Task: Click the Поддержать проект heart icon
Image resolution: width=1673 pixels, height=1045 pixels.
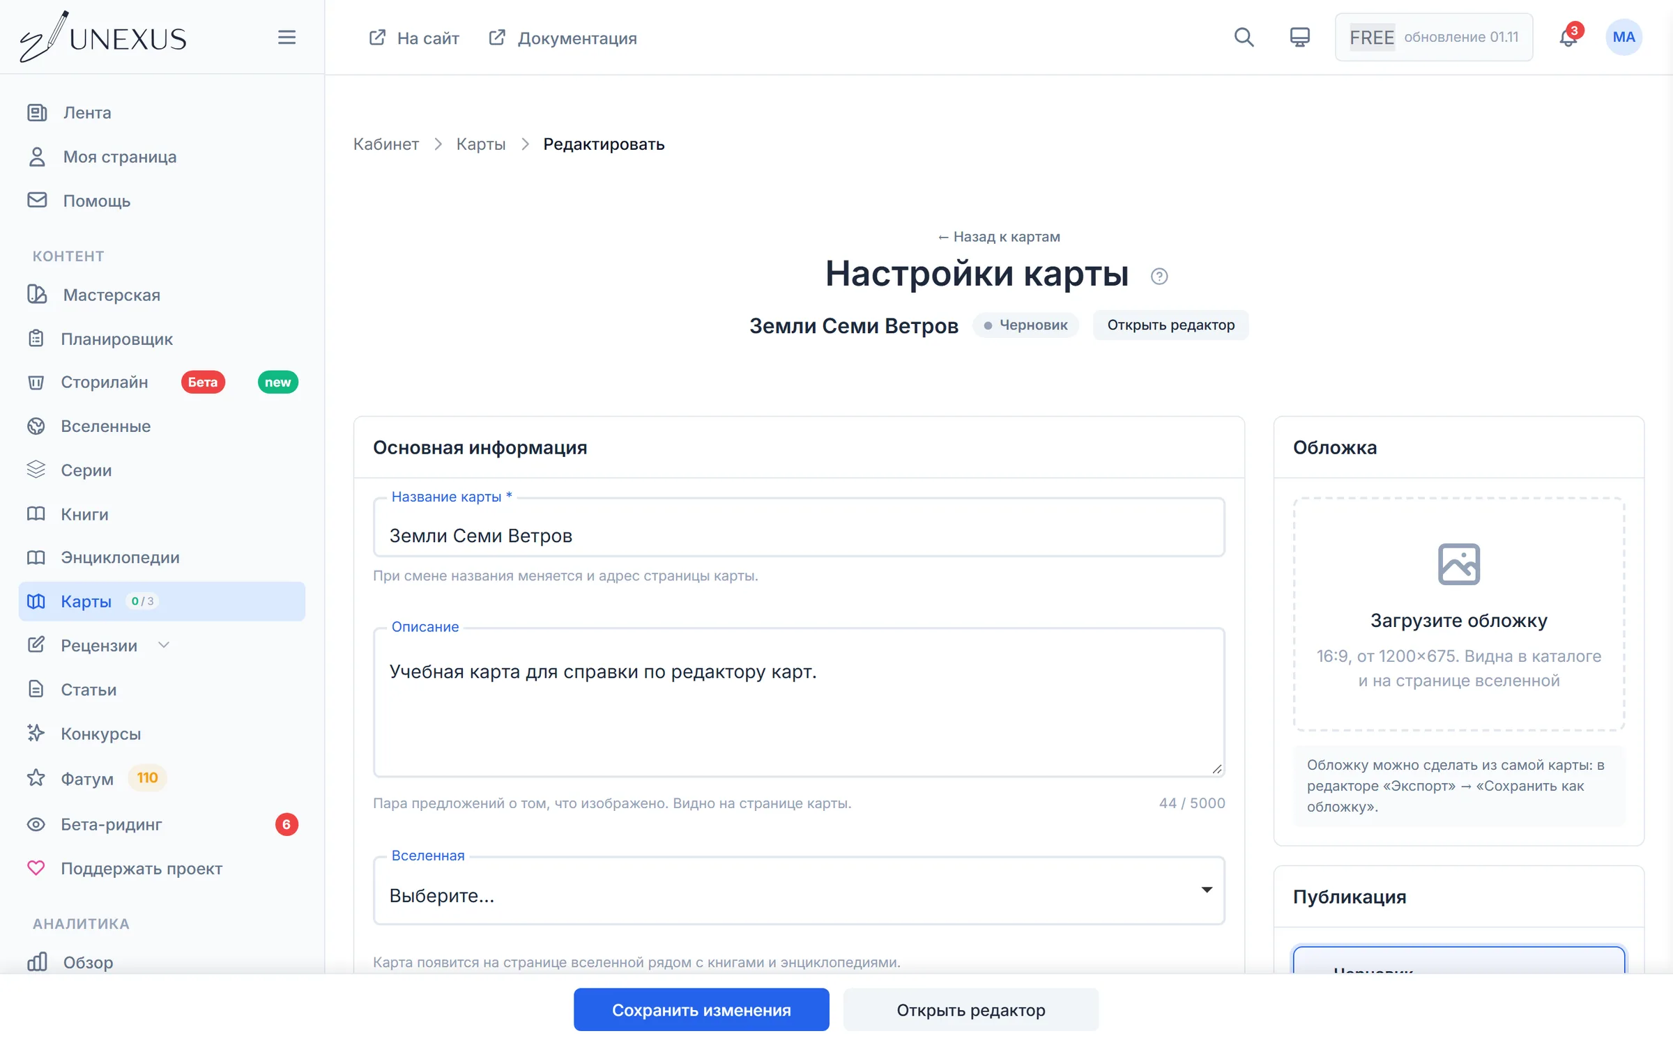Action: [x=36, y=868]
